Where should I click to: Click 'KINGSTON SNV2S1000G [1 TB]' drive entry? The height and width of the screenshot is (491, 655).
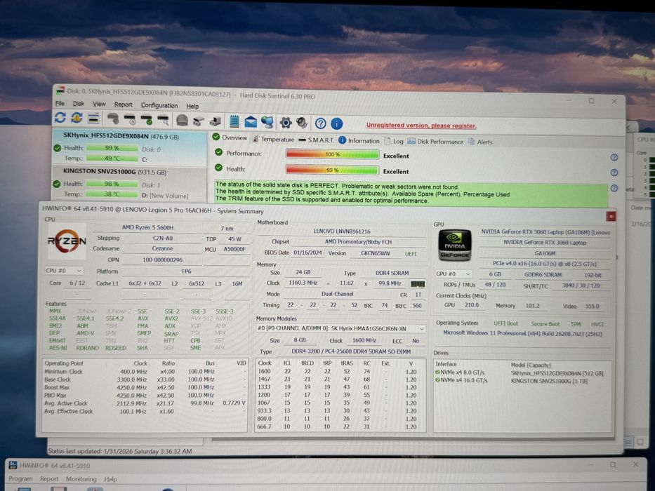click(x=549, y=381)
